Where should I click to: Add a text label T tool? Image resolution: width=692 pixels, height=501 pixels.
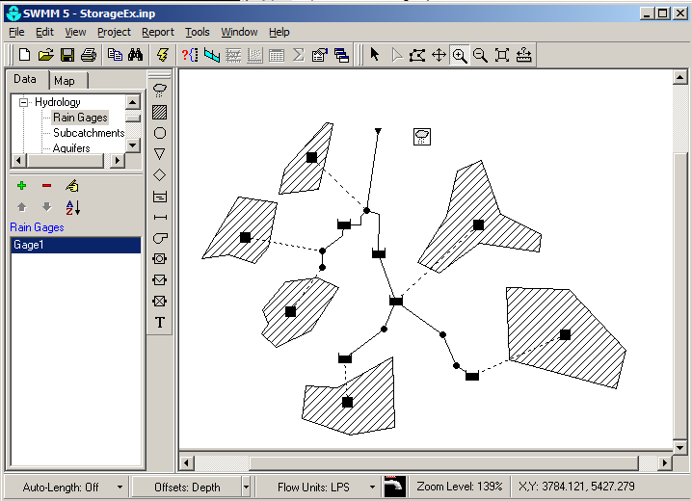pos(159,323)
